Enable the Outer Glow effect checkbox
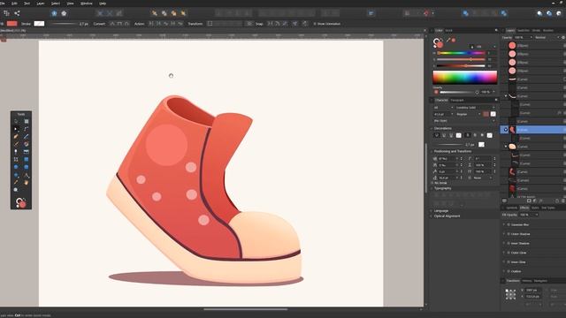The width and height of the screenshot is (566, 318). (x=509, y=253)
